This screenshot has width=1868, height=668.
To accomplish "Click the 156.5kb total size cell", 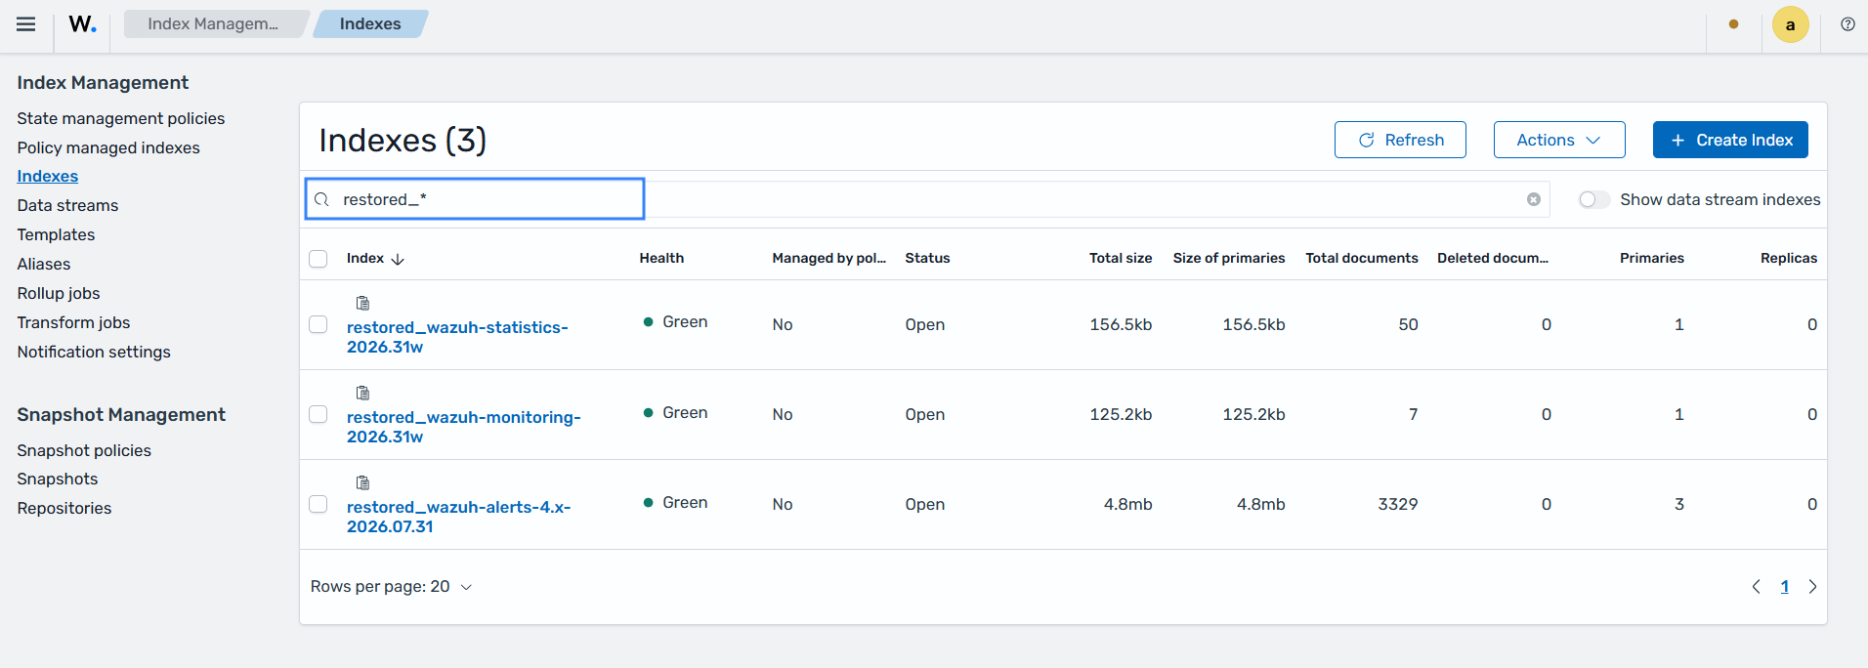I will tap(1122, 324).
